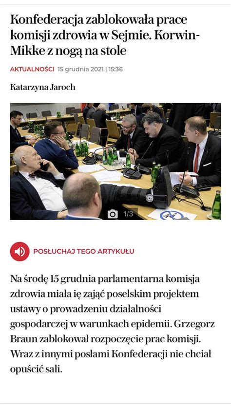231x406 pixels.
Task: Click the 15:36 publication time
Action: 115,69
